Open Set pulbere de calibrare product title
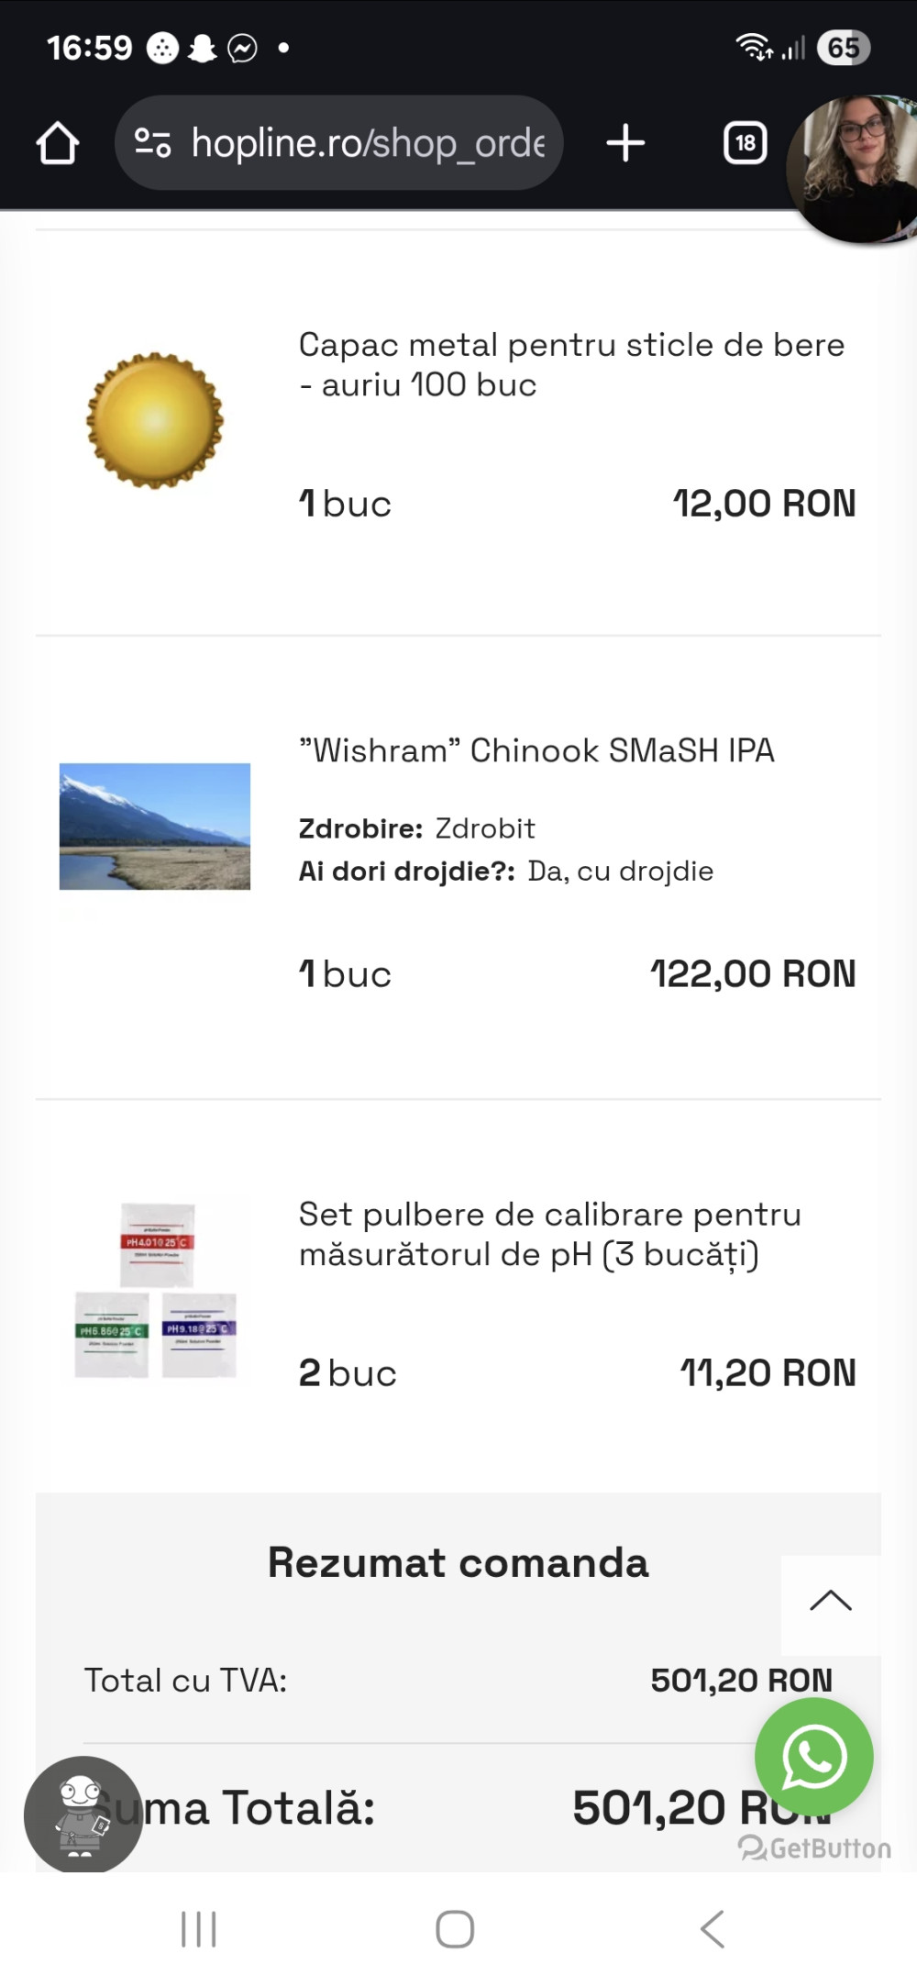 [x=549, y=1234]
